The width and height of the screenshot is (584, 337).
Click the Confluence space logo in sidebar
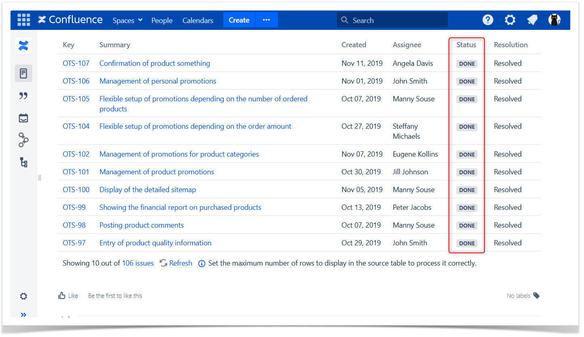click(x=23, y=46)
